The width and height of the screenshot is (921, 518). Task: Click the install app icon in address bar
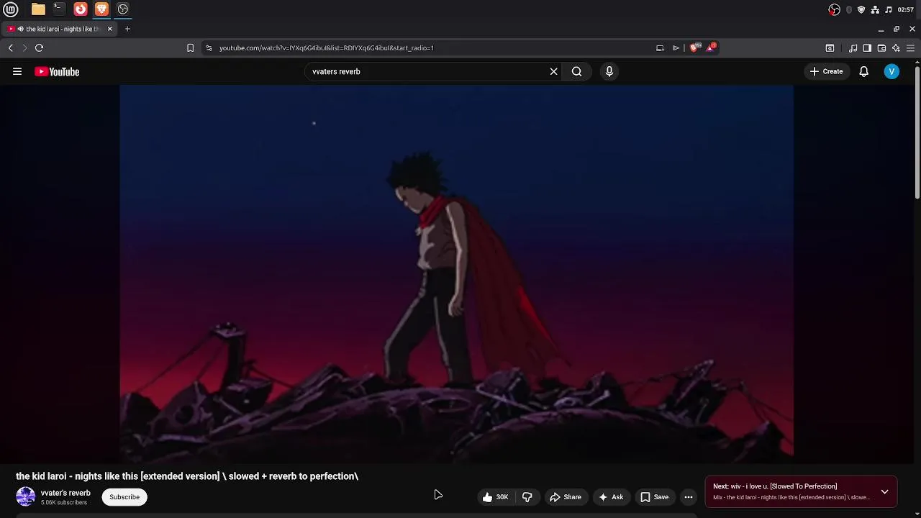click(660, 48)
